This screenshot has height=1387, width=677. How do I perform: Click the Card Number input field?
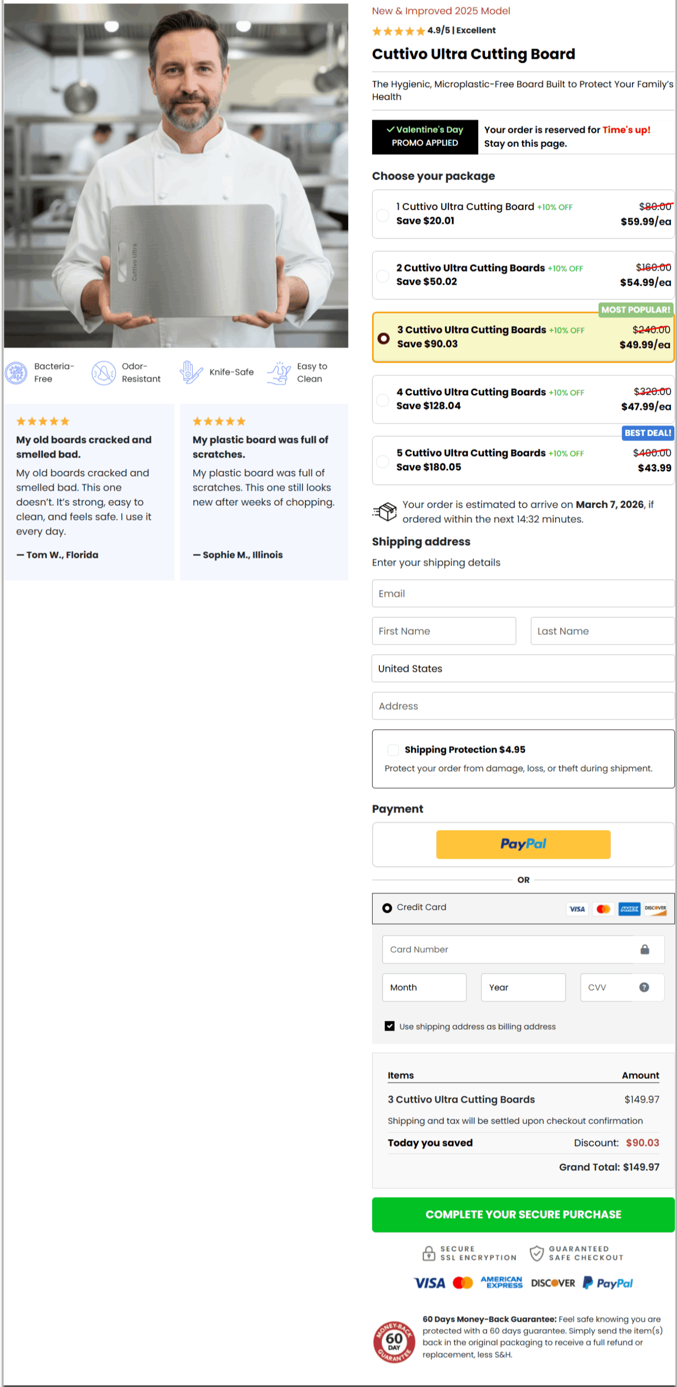click(x=523, y=949)
